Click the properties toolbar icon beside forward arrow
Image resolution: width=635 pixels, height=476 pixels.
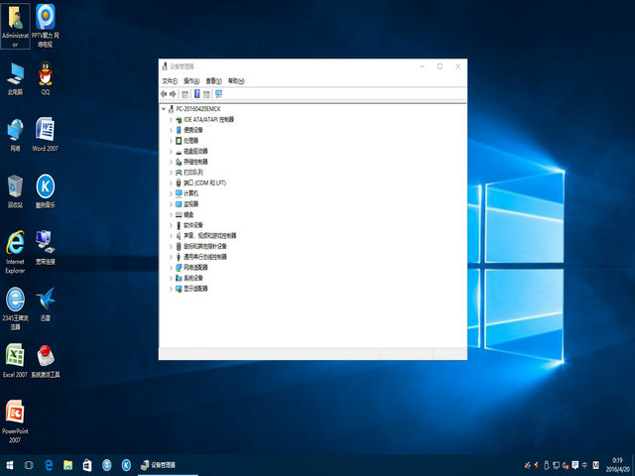[186, 94]
